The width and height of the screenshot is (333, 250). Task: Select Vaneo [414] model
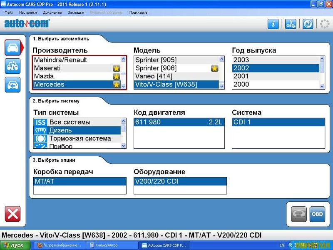coord(176,76)
